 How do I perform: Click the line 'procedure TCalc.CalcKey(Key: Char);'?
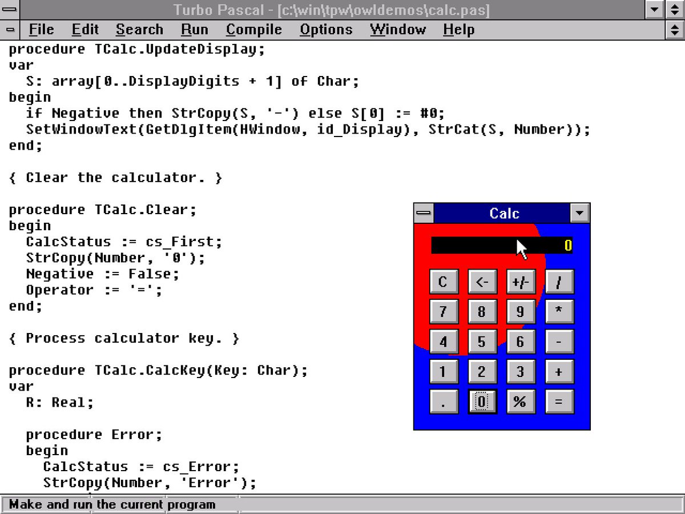159,370
